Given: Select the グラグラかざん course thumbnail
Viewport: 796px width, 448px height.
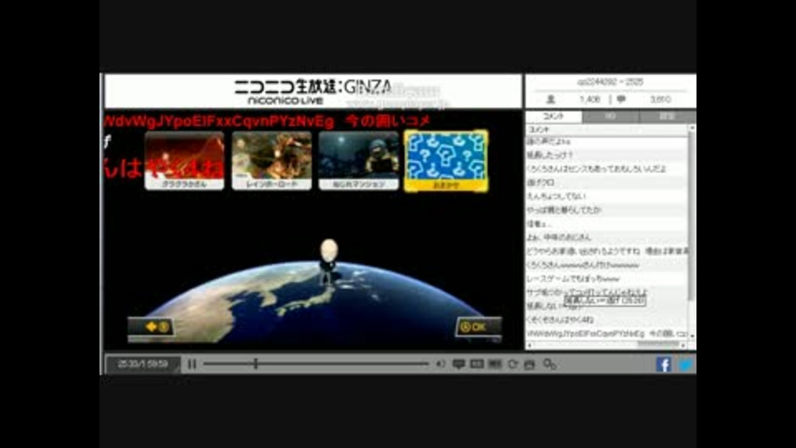Looking at the screenshot, I should [x=184, y=160].
